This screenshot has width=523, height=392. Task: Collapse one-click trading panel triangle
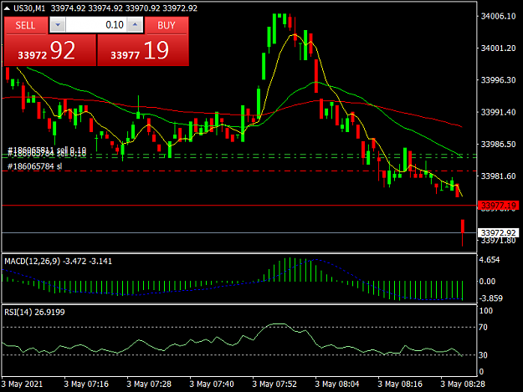7,8
